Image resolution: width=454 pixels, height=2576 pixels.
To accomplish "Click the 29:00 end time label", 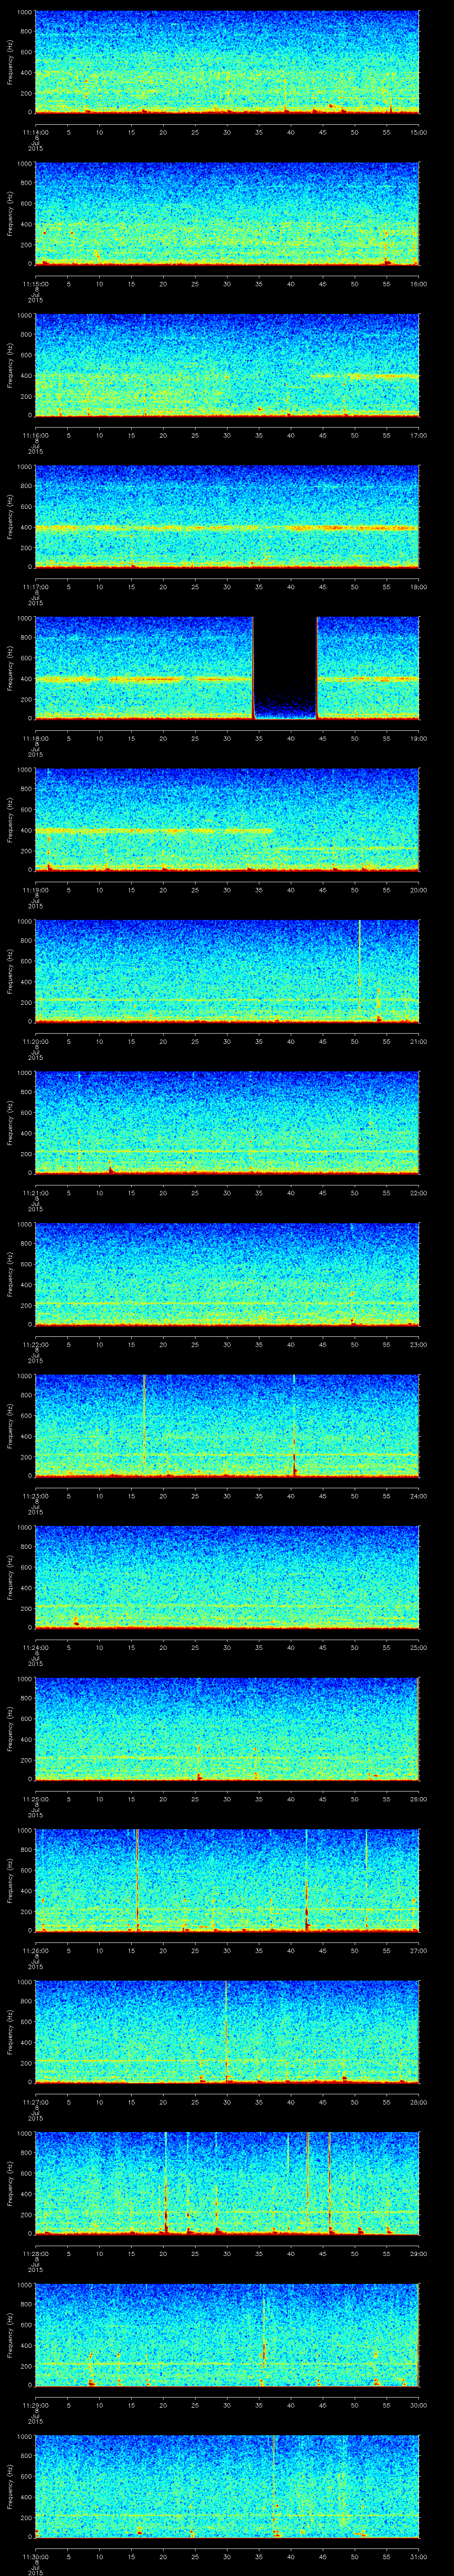I will pyautogui.click(x=419, y=2253).
